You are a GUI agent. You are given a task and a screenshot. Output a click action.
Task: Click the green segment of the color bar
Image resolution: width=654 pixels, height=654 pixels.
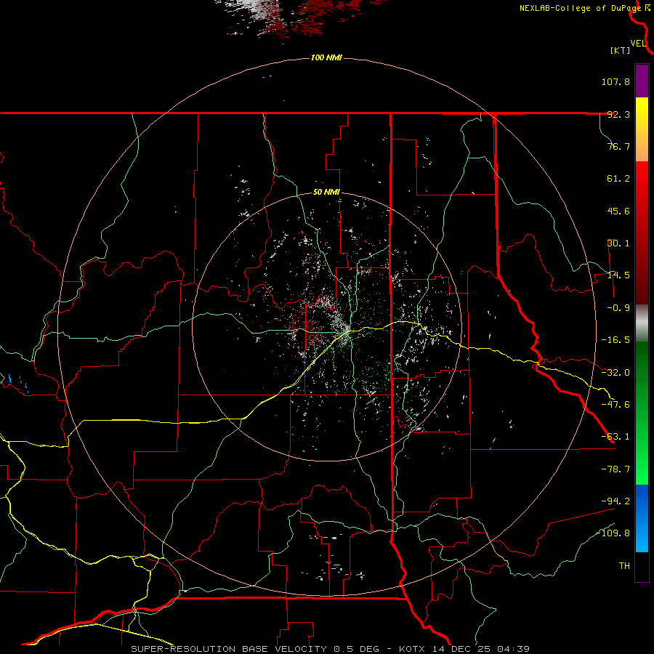(642, 413)
